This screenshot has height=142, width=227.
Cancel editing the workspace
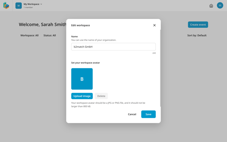(x=132, y=114)
